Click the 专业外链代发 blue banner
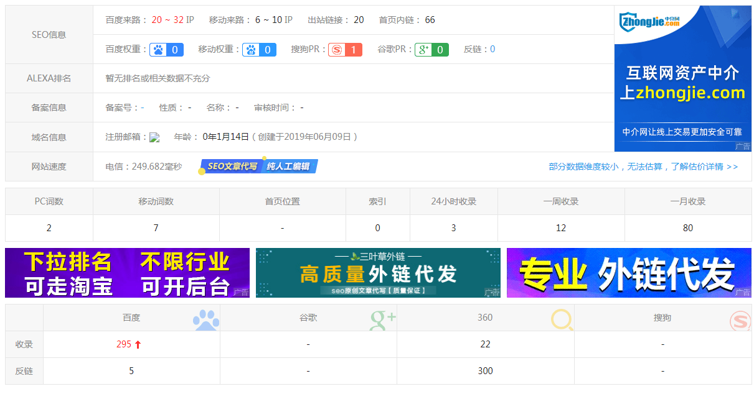This screenshot has width=754, height=394. [629, 273]
